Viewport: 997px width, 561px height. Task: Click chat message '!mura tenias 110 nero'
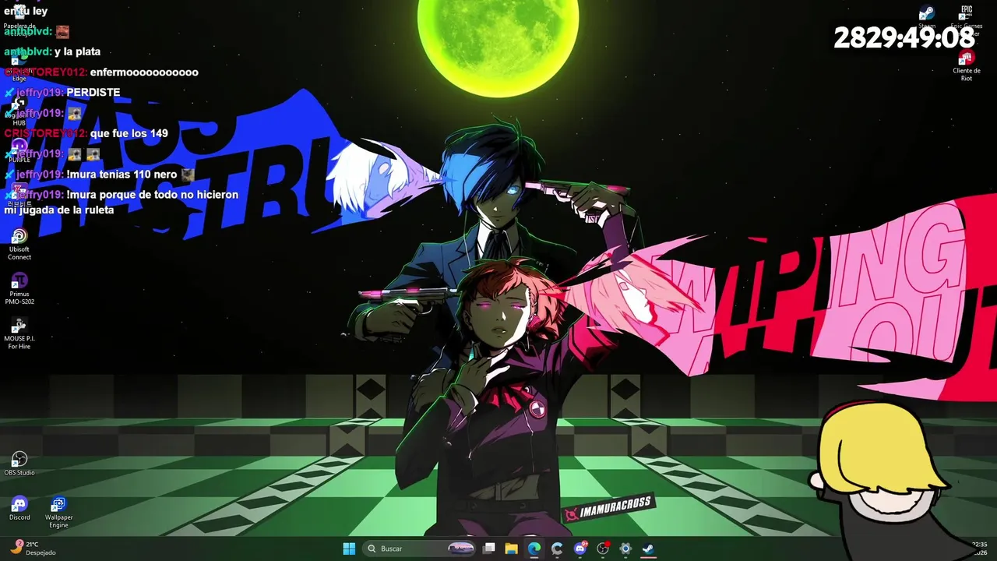[122, 175]
